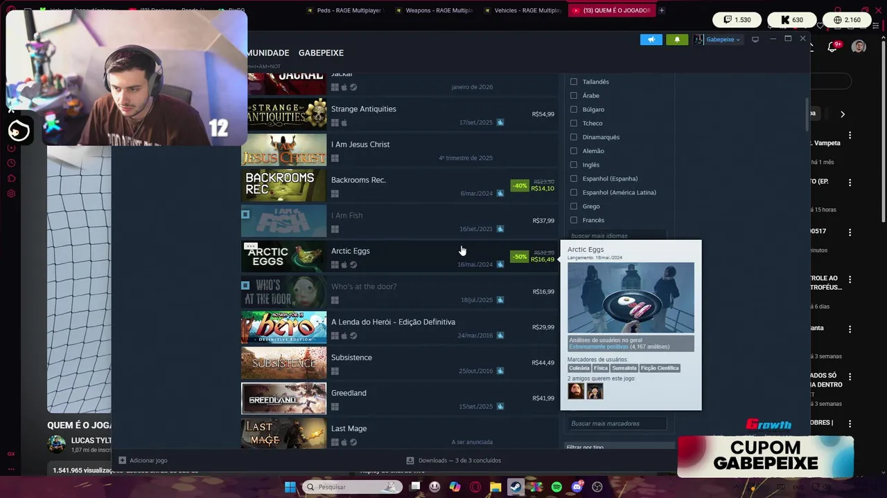This screenshot has height=498, width=887.
Task: Open Steam notifications bell
Action: [x=677, y=39]
